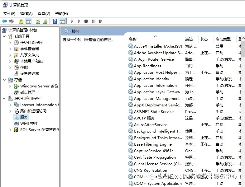Click the Start Service play icon
Viewport: 245px width, 187px height.
72,21
